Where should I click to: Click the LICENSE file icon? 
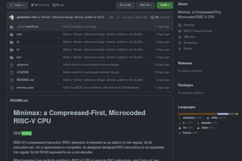[x=12, y=72]
